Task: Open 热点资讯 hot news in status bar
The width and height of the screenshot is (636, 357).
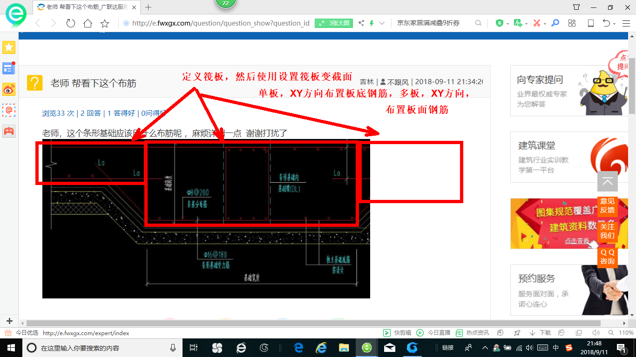Action: point(472,333)
